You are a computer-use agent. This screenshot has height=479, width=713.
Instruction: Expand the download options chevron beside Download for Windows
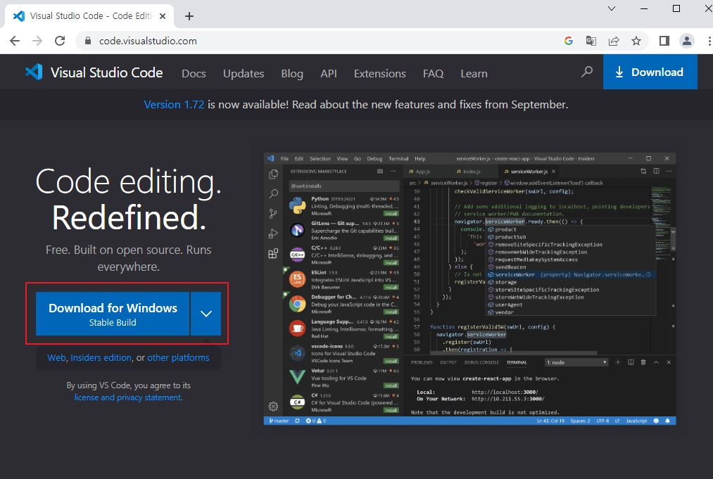pos(206,314)
